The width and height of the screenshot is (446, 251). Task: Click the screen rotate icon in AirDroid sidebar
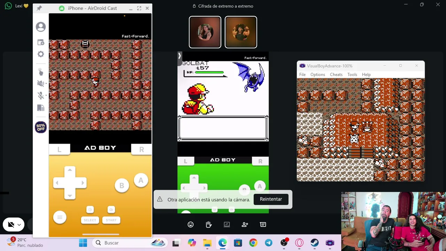coord(41,108)
